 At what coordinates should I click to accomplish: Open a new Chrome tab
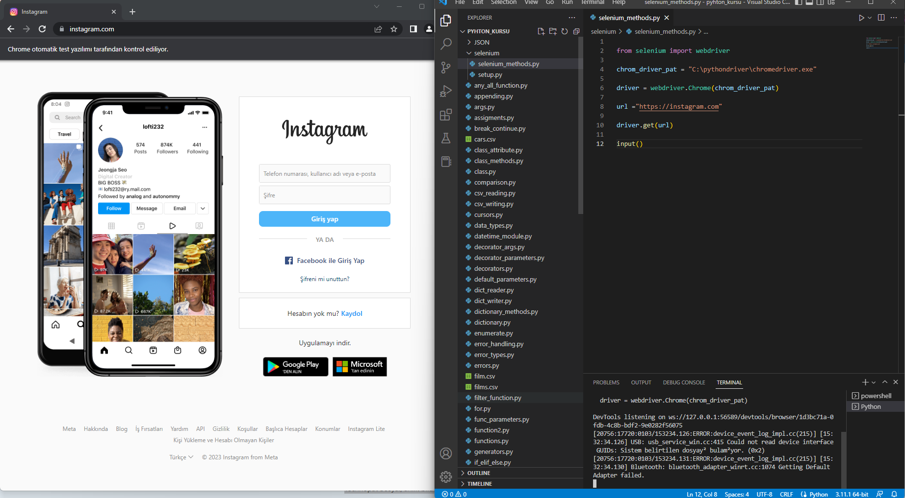132,12
